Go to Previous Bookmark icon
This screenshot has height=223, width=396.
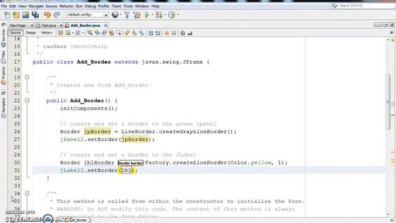[127, 33]
